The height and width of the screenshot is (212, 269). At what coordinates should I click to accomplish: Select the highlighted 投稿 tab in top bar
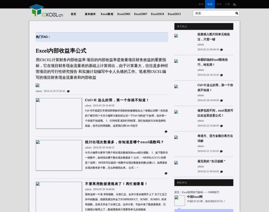(x=210, y=4)
